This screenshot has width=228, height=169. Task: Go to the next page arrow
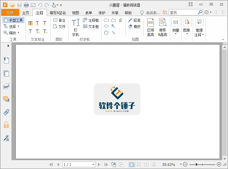coord(99,164)
